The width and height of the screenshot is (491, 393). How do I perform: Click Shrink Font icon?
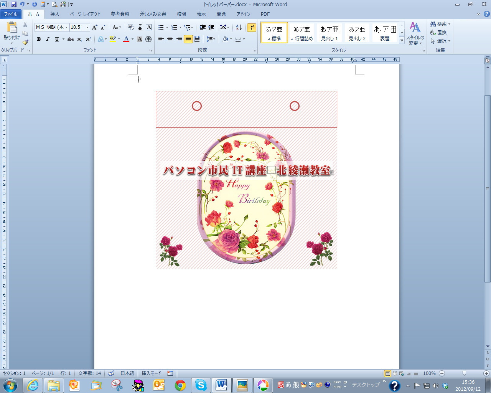[103, 27]
